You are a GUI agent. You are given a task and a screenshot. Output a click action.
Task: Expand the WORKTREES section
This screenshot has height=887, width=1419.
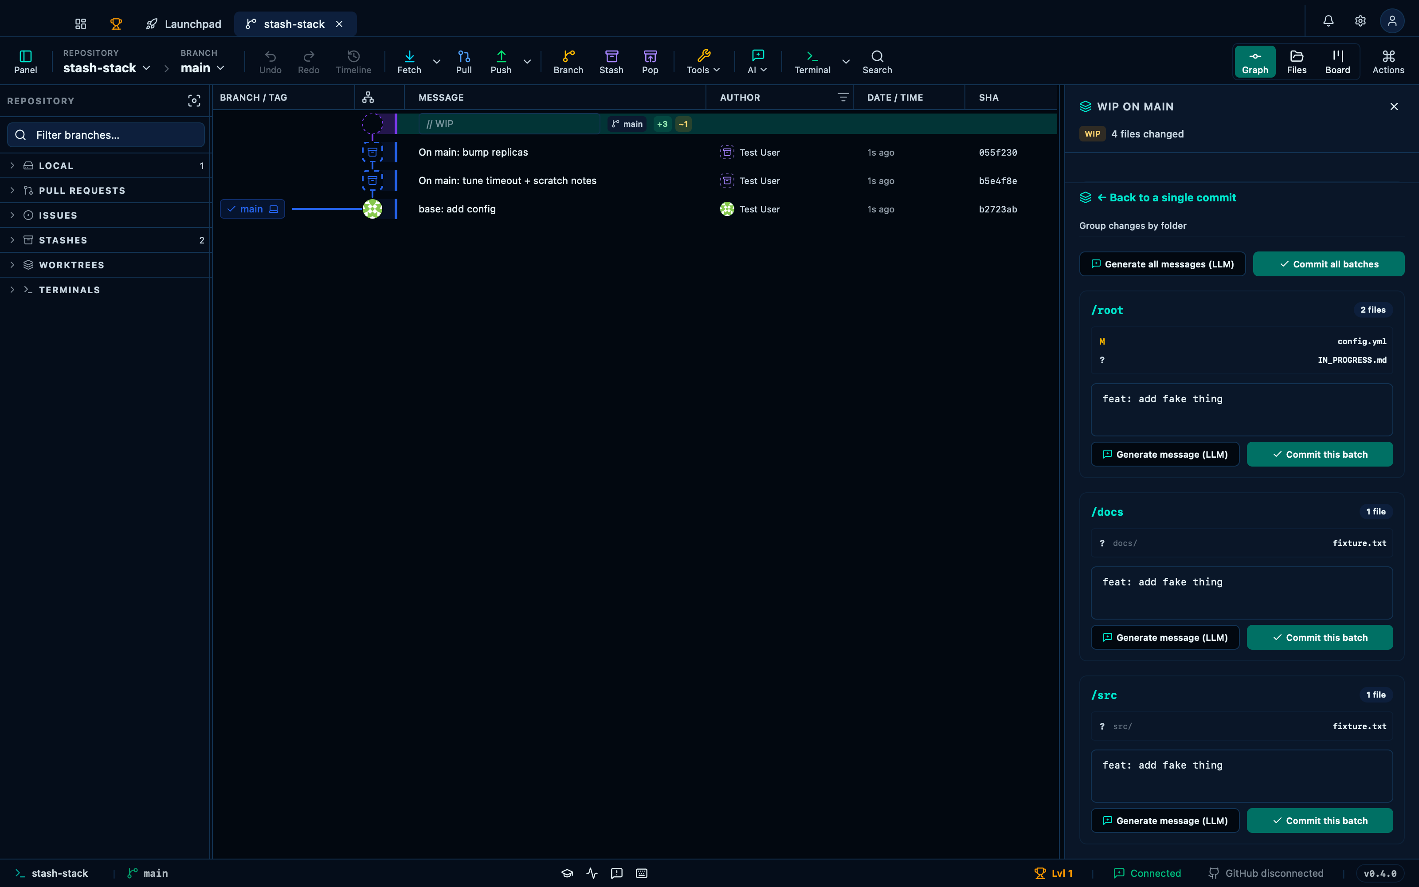(x=106, y=265)
